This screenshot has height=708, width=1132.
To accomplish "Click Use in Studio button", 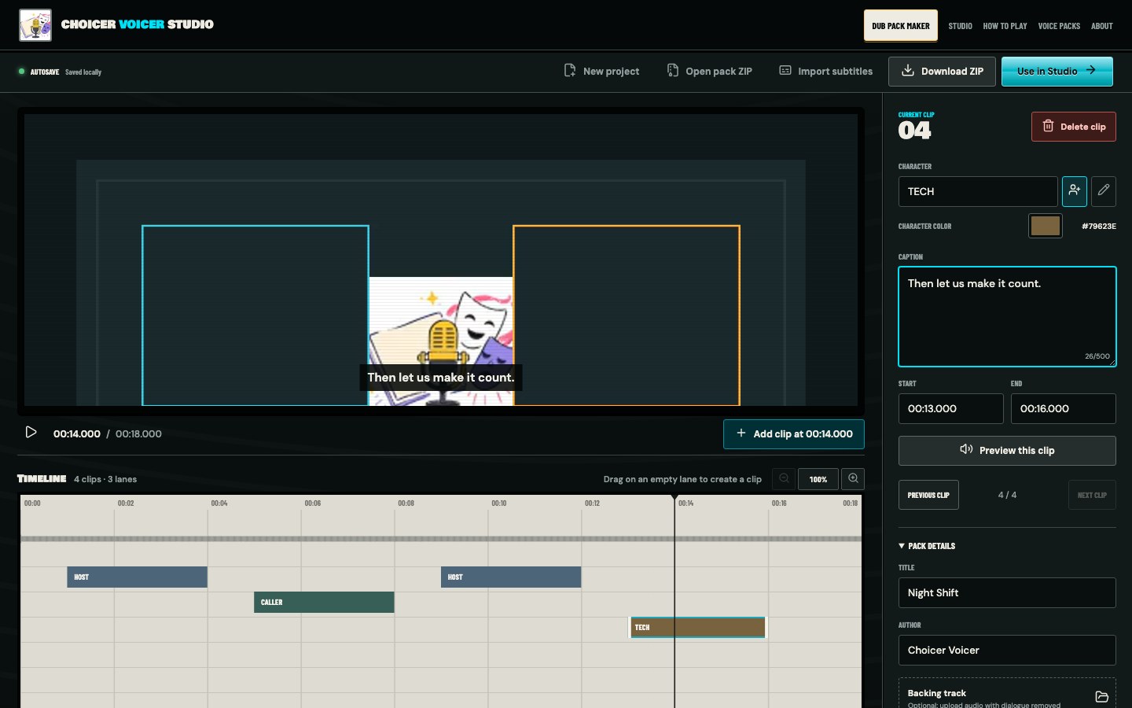I will tap(1057, 71).
